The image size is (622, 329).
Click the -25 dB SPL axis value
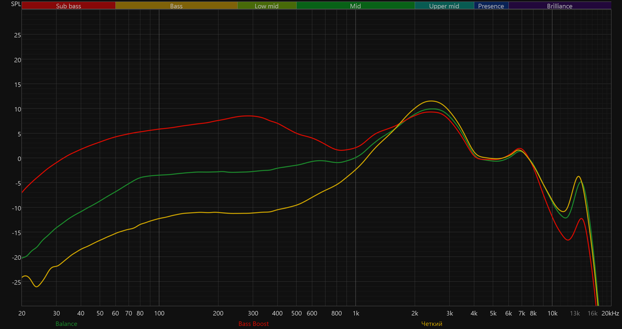[x=16, y=282]
